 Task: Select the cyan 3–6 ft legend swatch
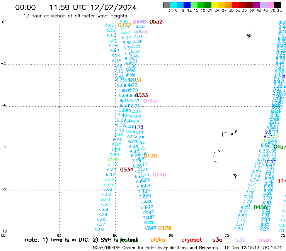click(174, 5)
